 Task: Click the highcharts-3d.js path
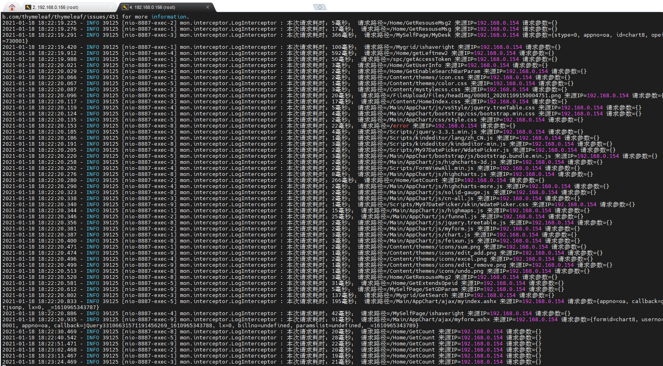(x=442, y=162)
